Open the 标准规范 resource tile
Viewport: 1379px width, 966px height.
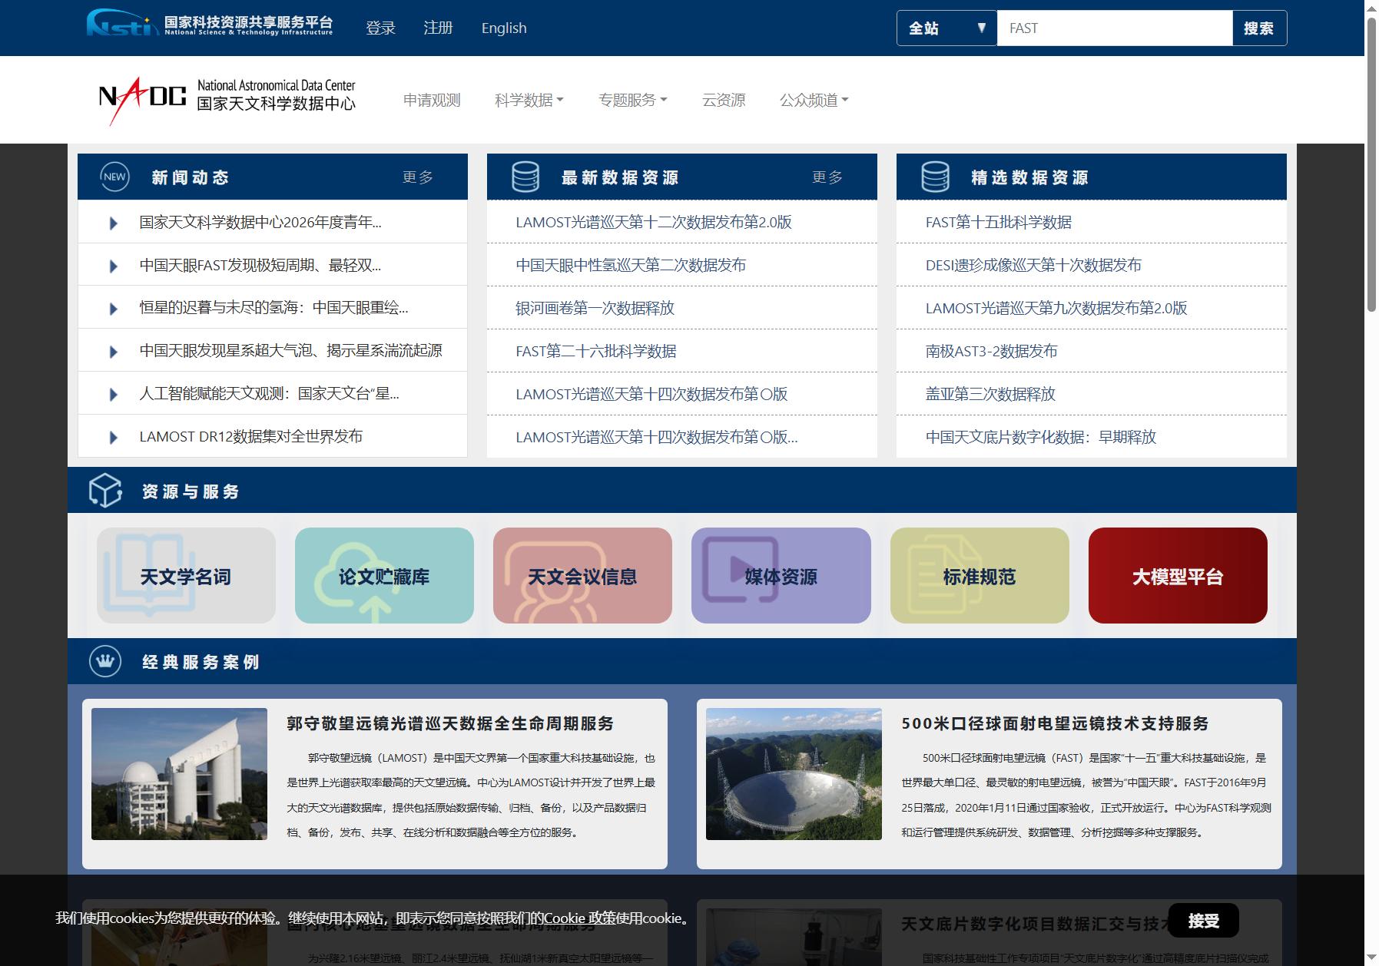point(980,576)
